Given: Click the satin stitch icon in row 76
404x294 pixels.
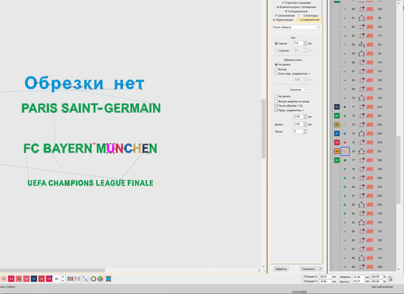Looking at the screenshot, I should click(x=370, y=151).
